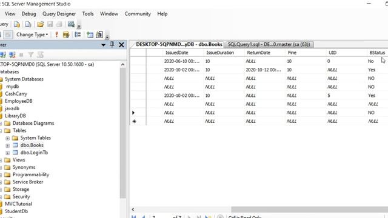Open the Window menu
388x218 pixels.
[109, 14]
